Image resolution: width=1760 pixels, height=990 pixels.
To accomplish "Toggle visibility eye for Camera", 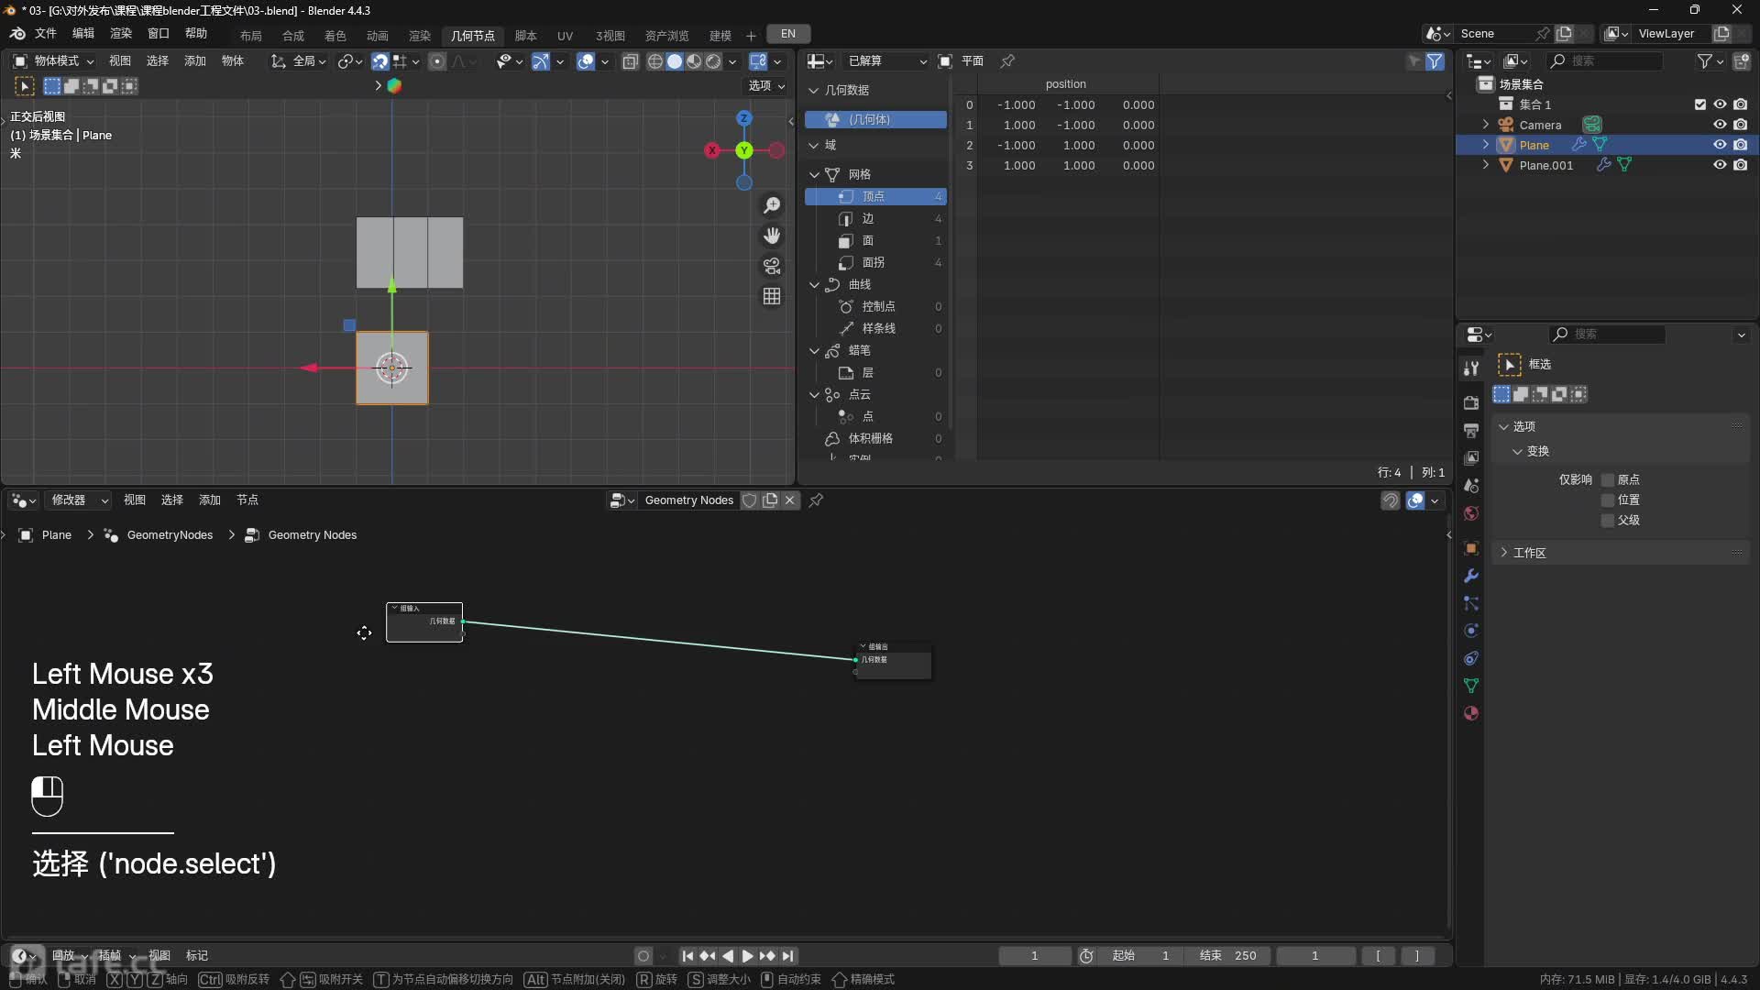I will 1720,125.
